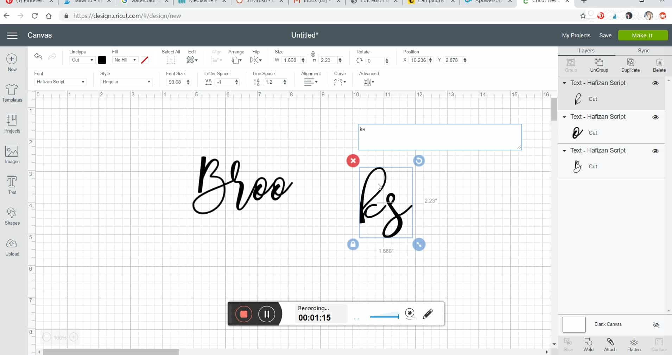The image size is (672, 355).
Task: Delete the selected layer
Action: (x=659, y=62)
